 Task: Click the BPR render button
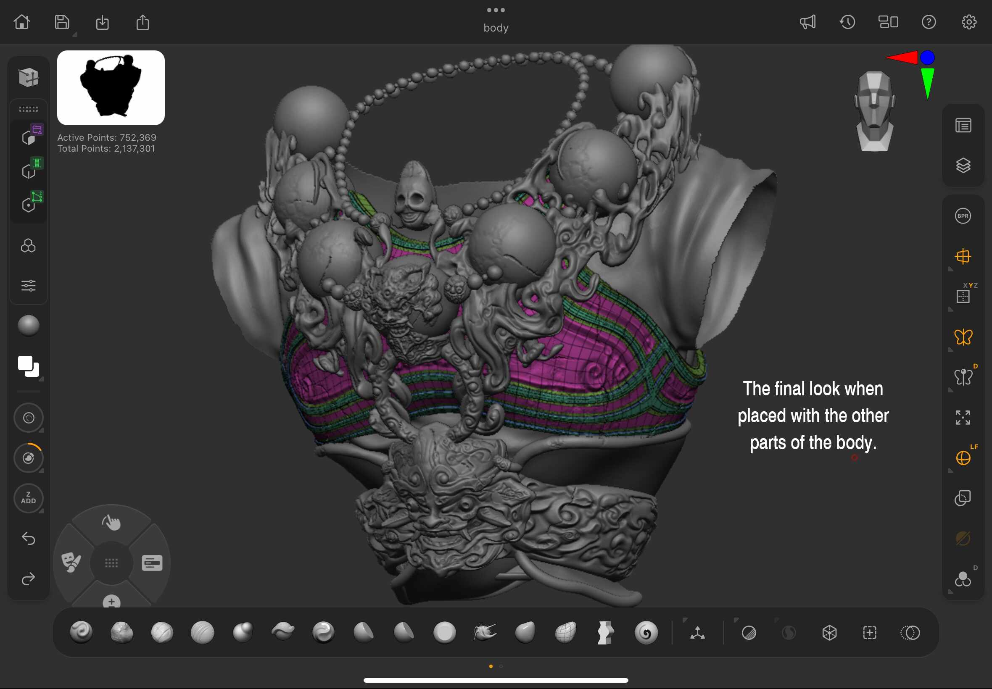coord(963,216)
